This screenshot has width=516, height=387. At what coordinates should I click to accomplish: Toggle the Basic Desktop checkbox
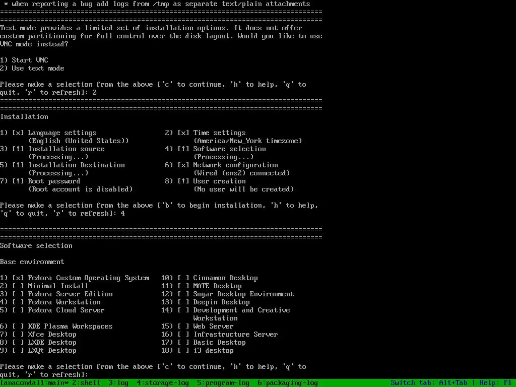click(x=183, y=343)
